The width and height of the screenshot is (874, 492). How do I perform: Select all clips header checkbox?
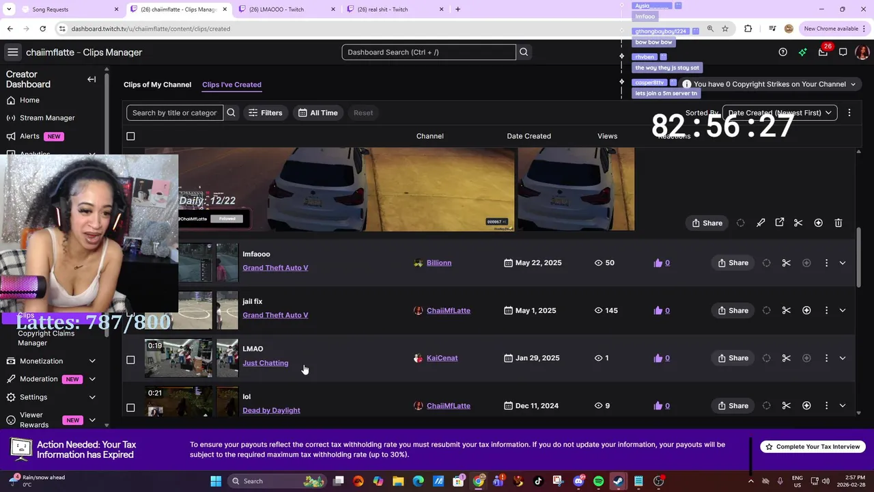130,136
